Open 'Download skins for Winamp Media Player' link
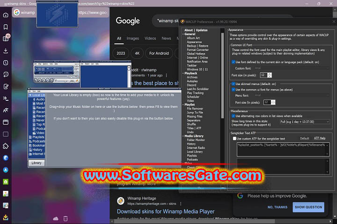 (x=166, y=211)
